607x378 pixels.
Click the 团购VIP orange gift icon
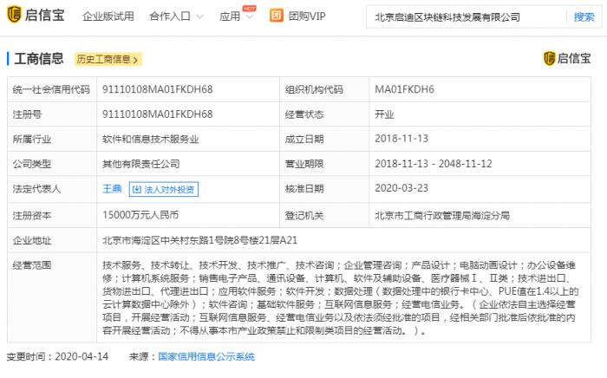(276, 16)
